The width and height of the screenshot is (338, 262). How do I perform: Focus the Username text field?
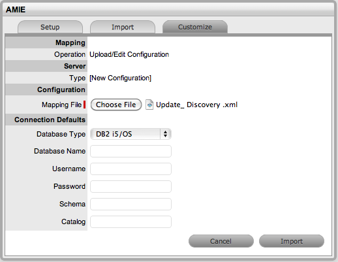click(x=131, y=169)
